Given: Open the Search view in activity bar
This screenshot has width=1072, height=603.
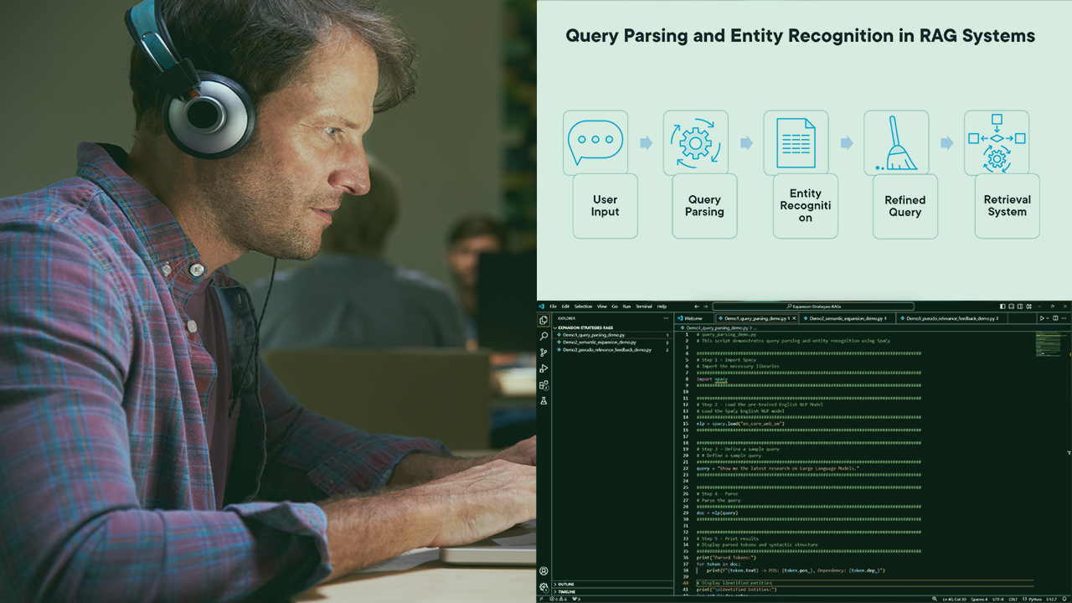Looking at the screenshot, I should click(544, 336).
